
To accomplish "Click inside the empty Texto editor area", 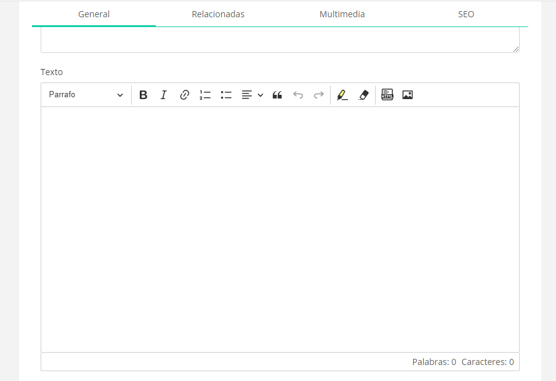I will [x=280, y=229].
